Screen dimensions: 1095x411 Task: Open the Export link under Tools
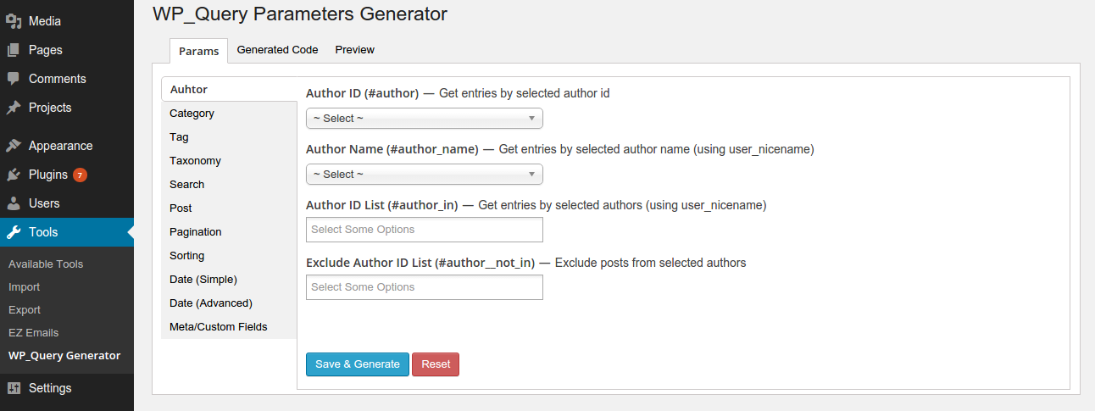point(25,310)
